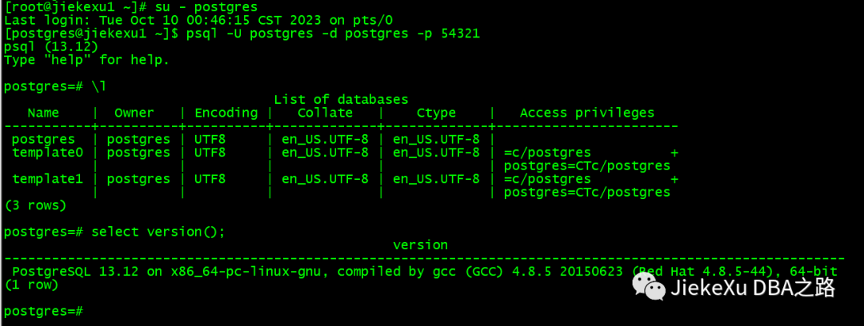Click the template1 database name
The width and height of the screenshot is (864, 326).
coord(47,179)
